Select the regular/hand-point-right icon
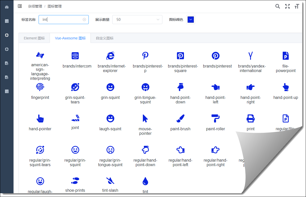 click(216, 150)
